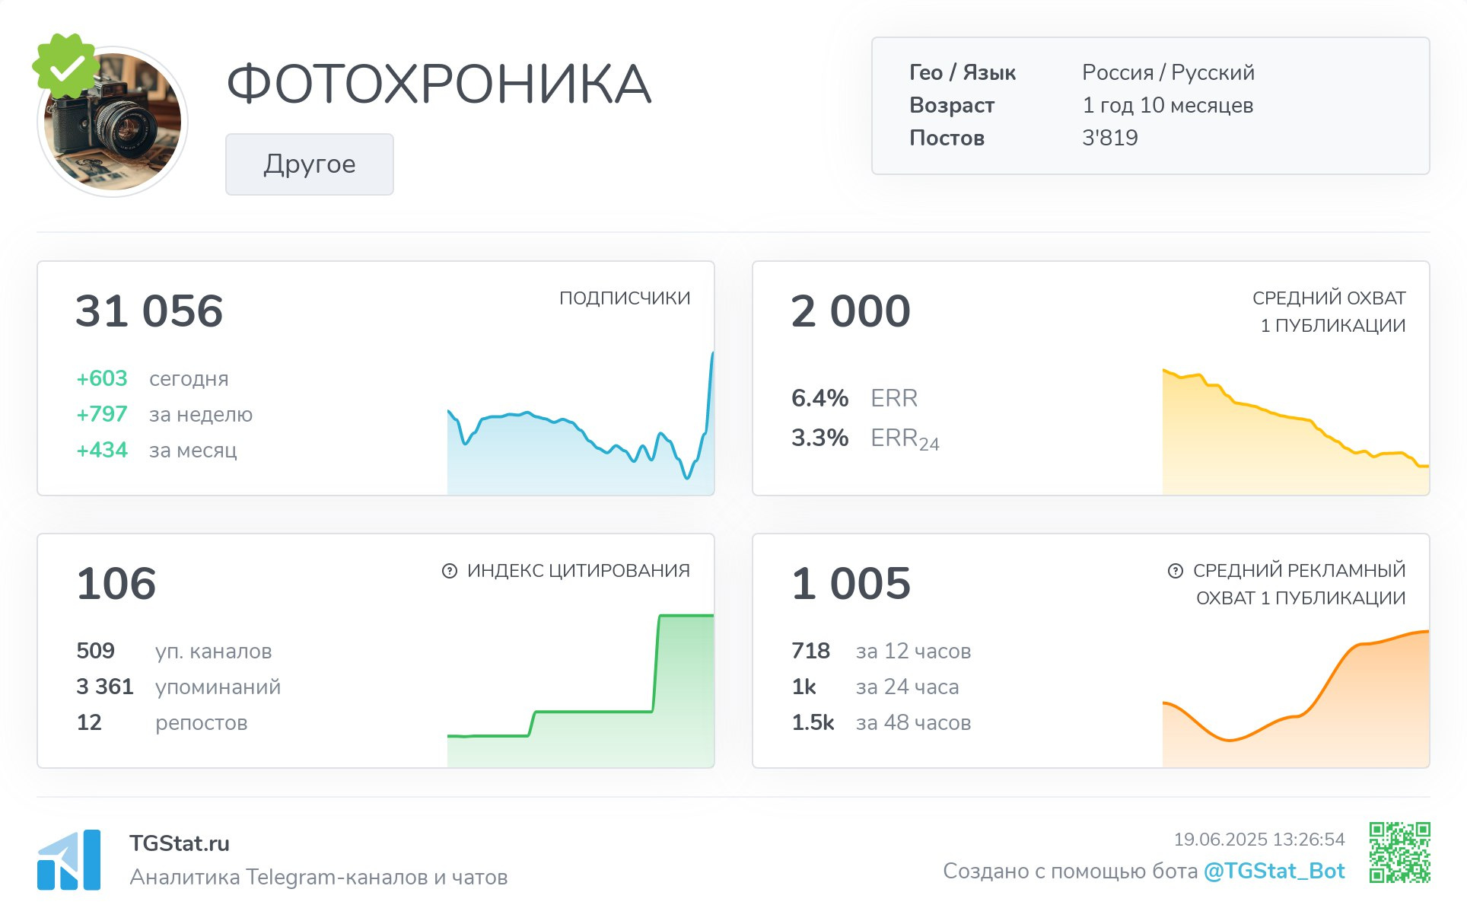
Task: Click the ФОТОХРОНИКА channel title
Action: (439, 84)
